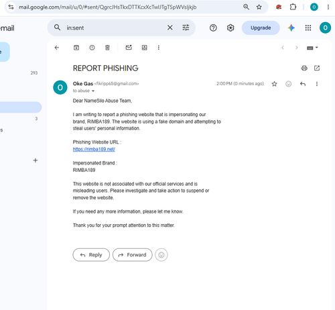The image size is (335, 310).
Task: Click the sender address fikripp65@gmail.com
Action: [x=117, y=84]
